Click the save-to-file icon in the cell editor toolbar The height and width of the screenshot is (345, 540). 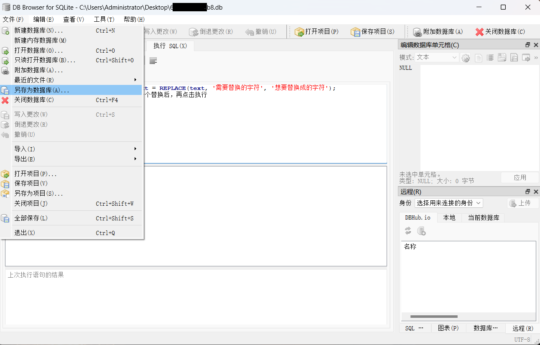514,58
